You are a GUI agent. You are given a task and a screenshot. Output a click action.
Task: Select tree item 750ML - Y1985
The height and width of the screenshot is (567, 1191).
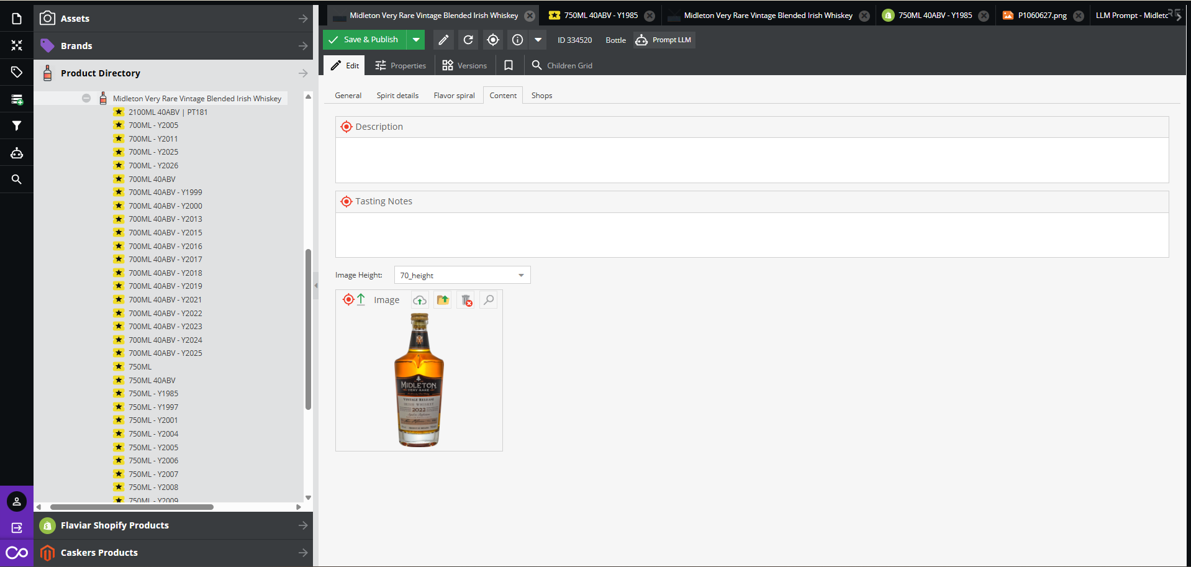coord(153,394)
